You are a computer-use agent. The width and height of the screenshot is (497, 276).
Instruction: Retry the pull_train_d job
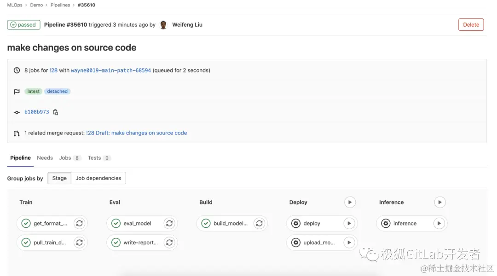pyautogui.click(x=80, y=242)
